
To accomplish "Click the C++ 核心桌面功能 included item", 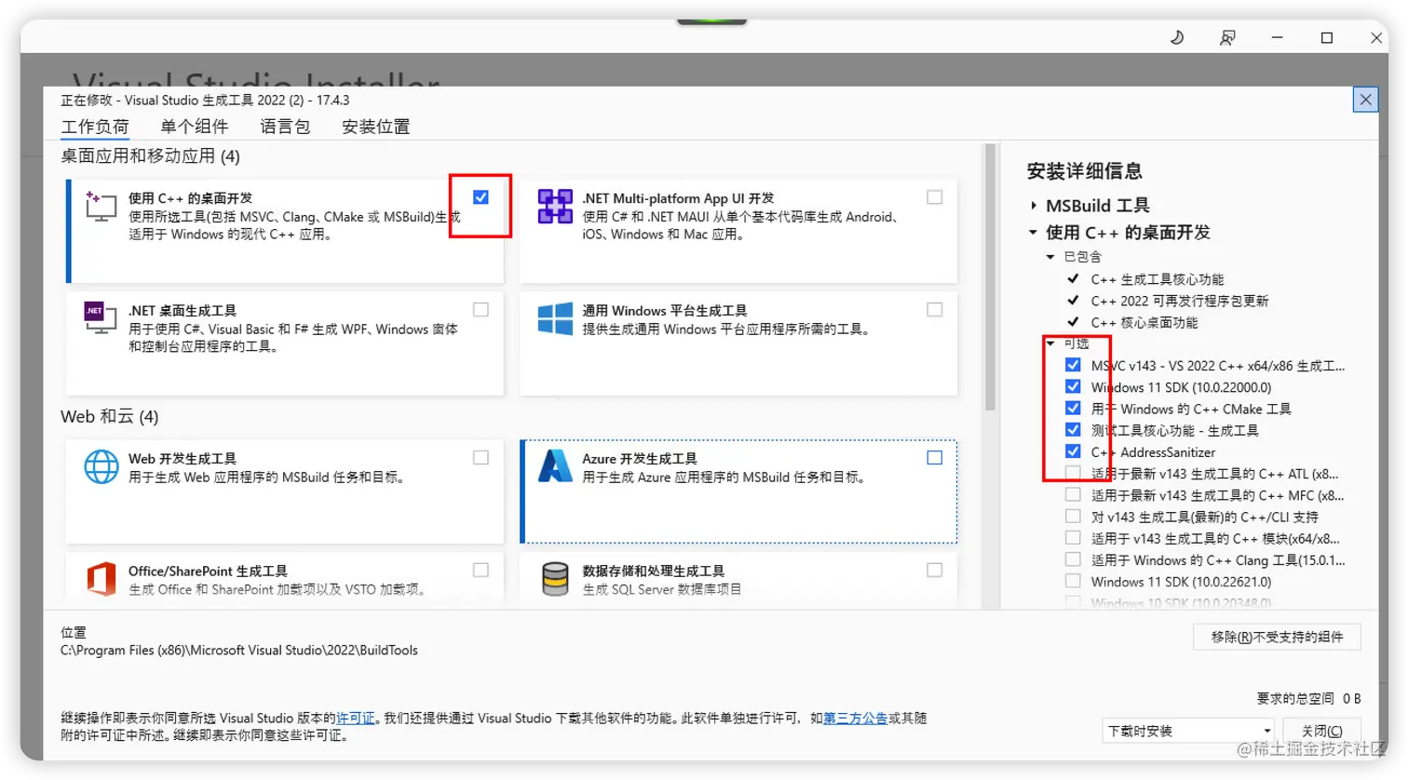I will click(x=1144, y=322).
